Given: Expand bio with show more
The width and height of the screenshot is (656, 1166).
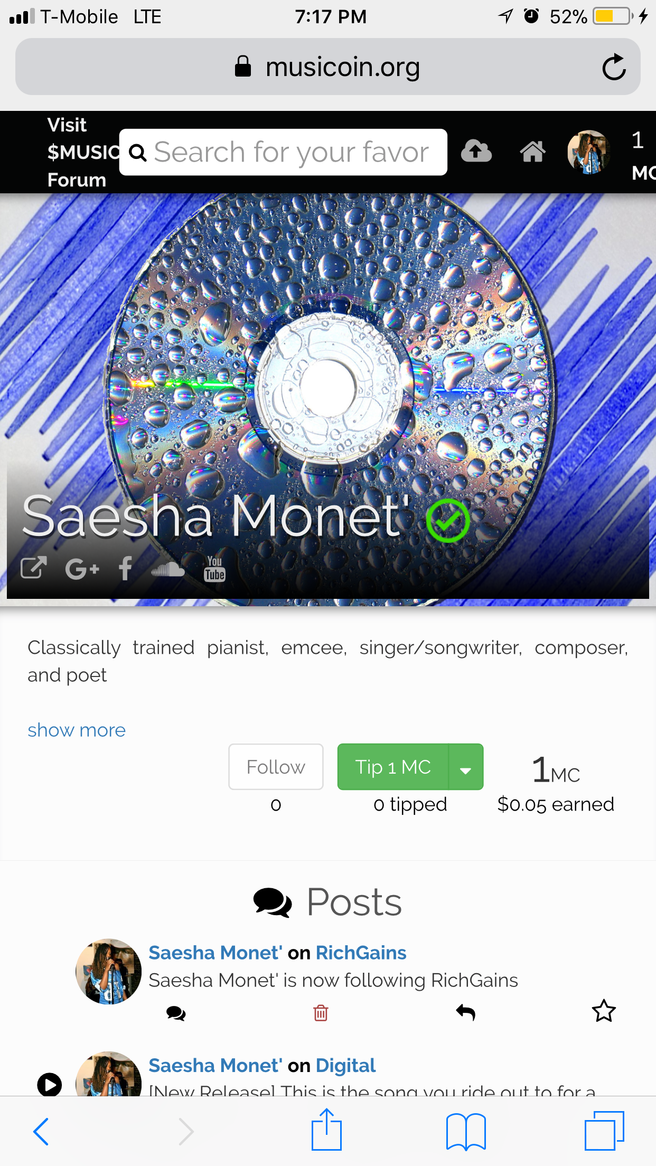Looking at the screenshot, I should (77, 730).
